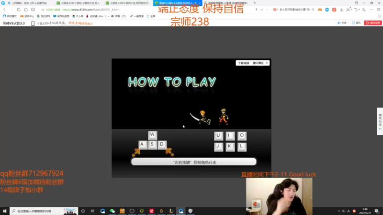
Task: Open the red NetEase Music taskbar icon
Action: (x=151, y=211)
